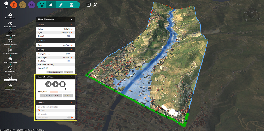
Task: Toggle Velocity Arrows switch
Action: [x=70, y=118]
